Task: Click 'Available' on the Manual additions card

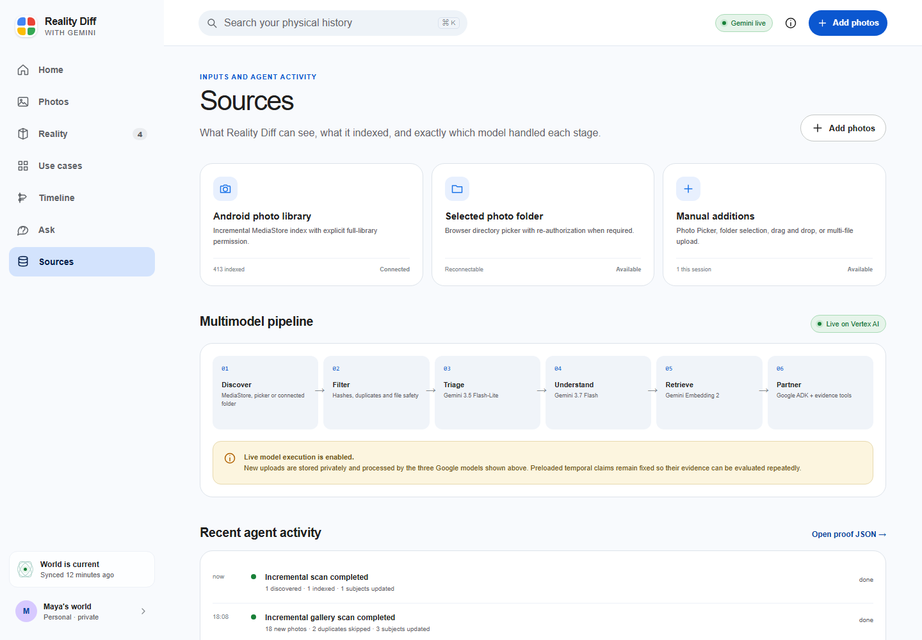Action: pos(860,269)
